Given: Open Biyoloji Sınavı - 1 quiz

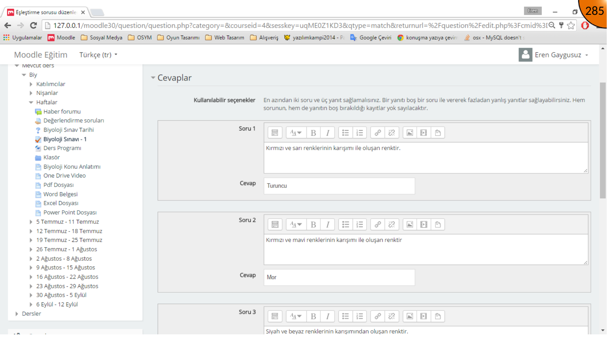Looking at the screenshot, I should pos(65,139).
